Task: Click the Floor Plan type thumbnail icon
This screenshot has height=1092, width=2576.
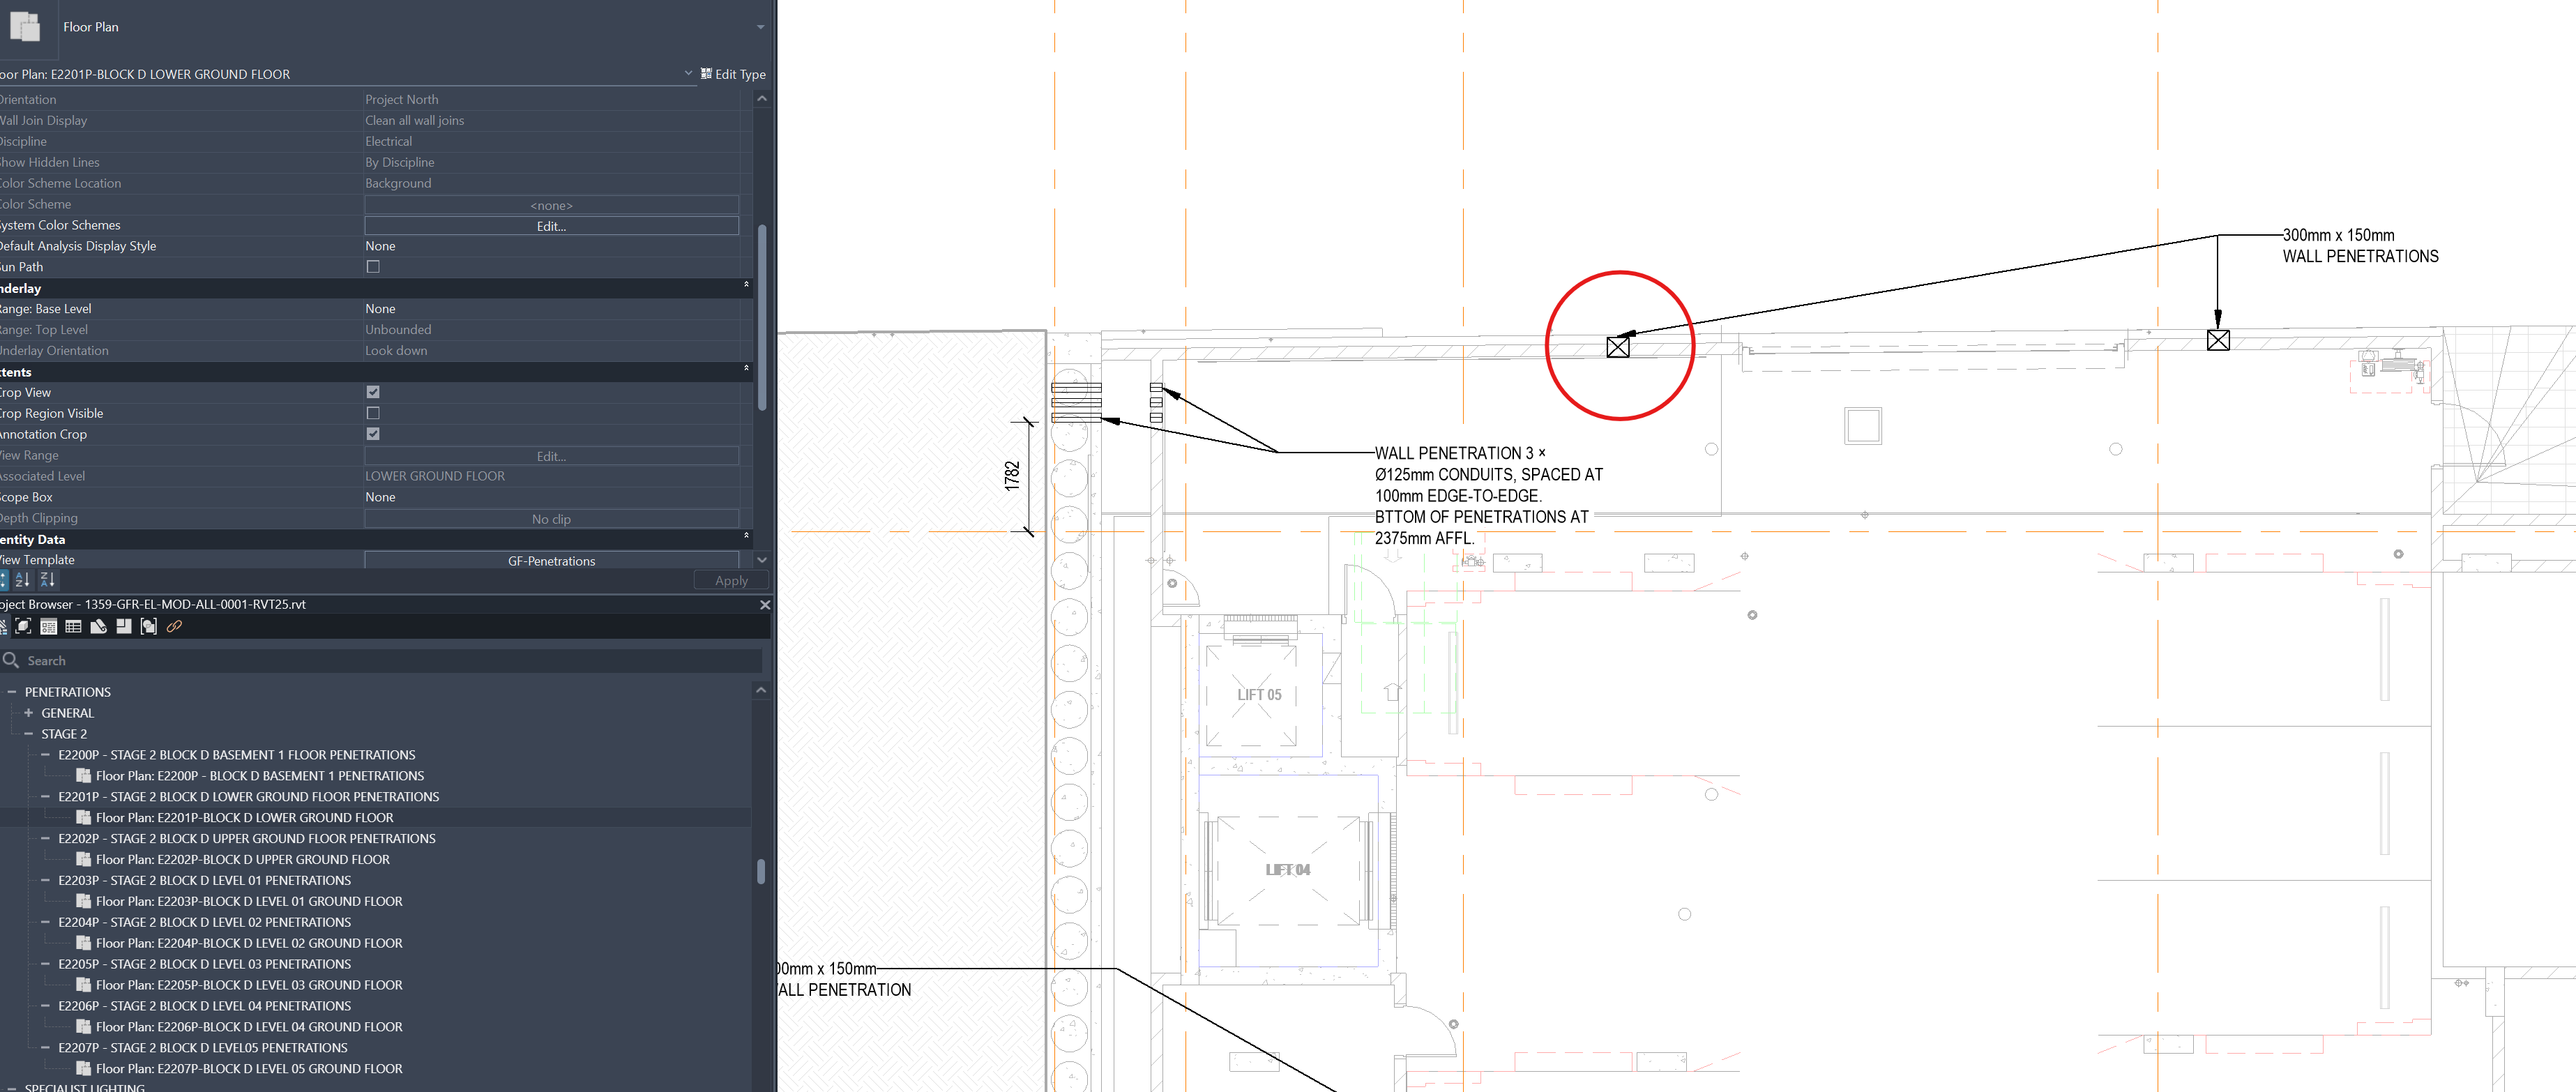Action: click(24, 26)
